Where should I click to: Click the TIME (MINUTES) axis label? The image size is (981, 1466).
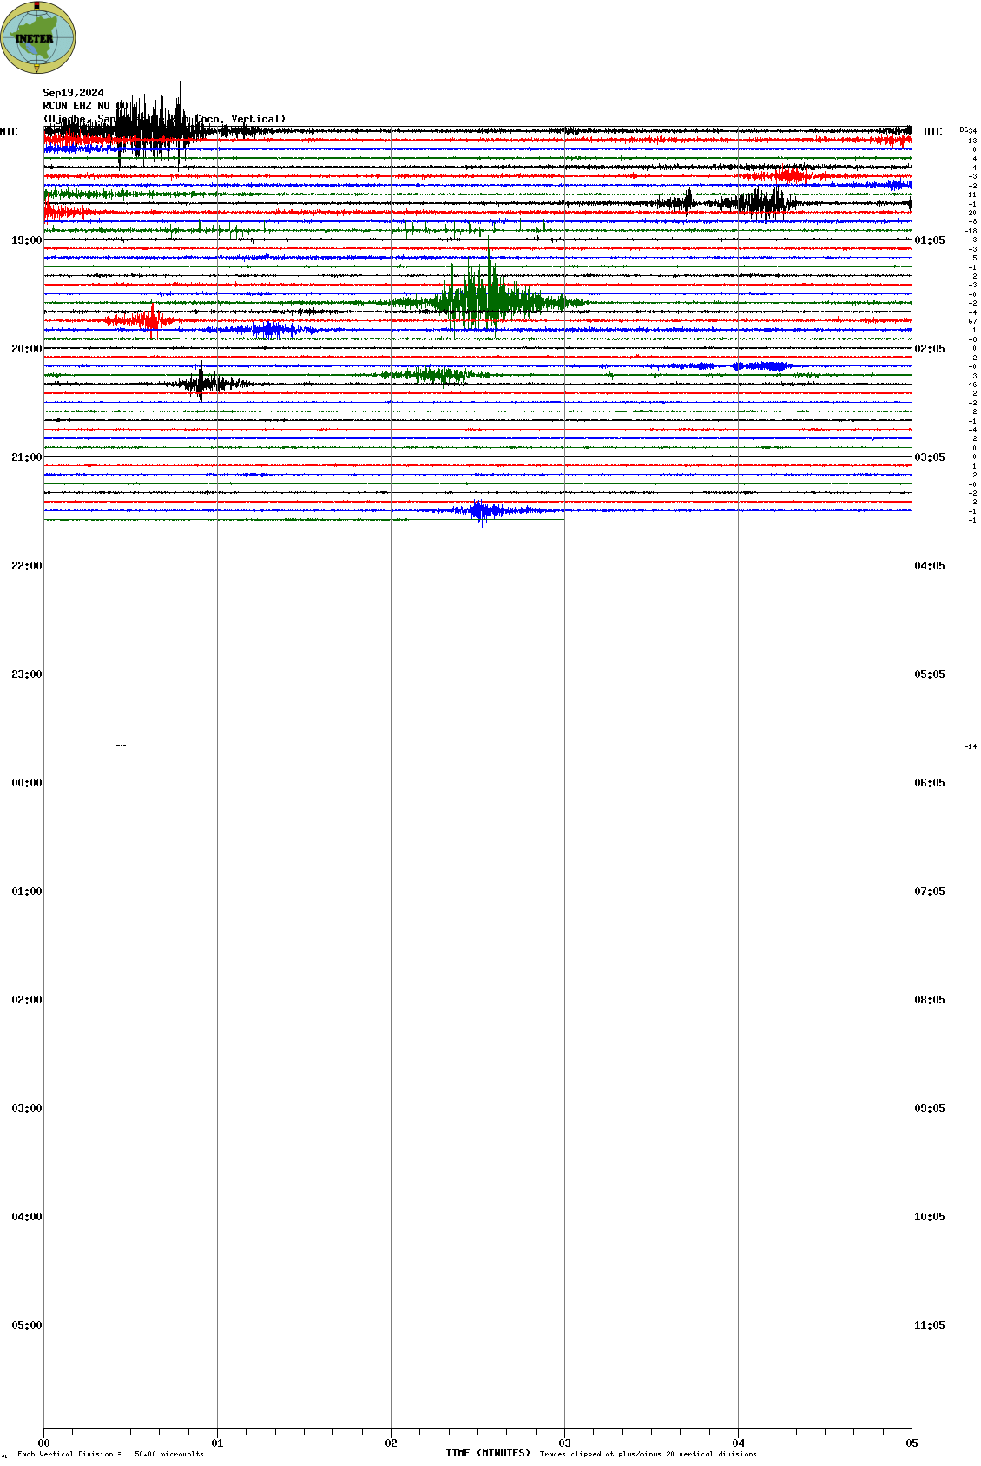[488, 1453]
